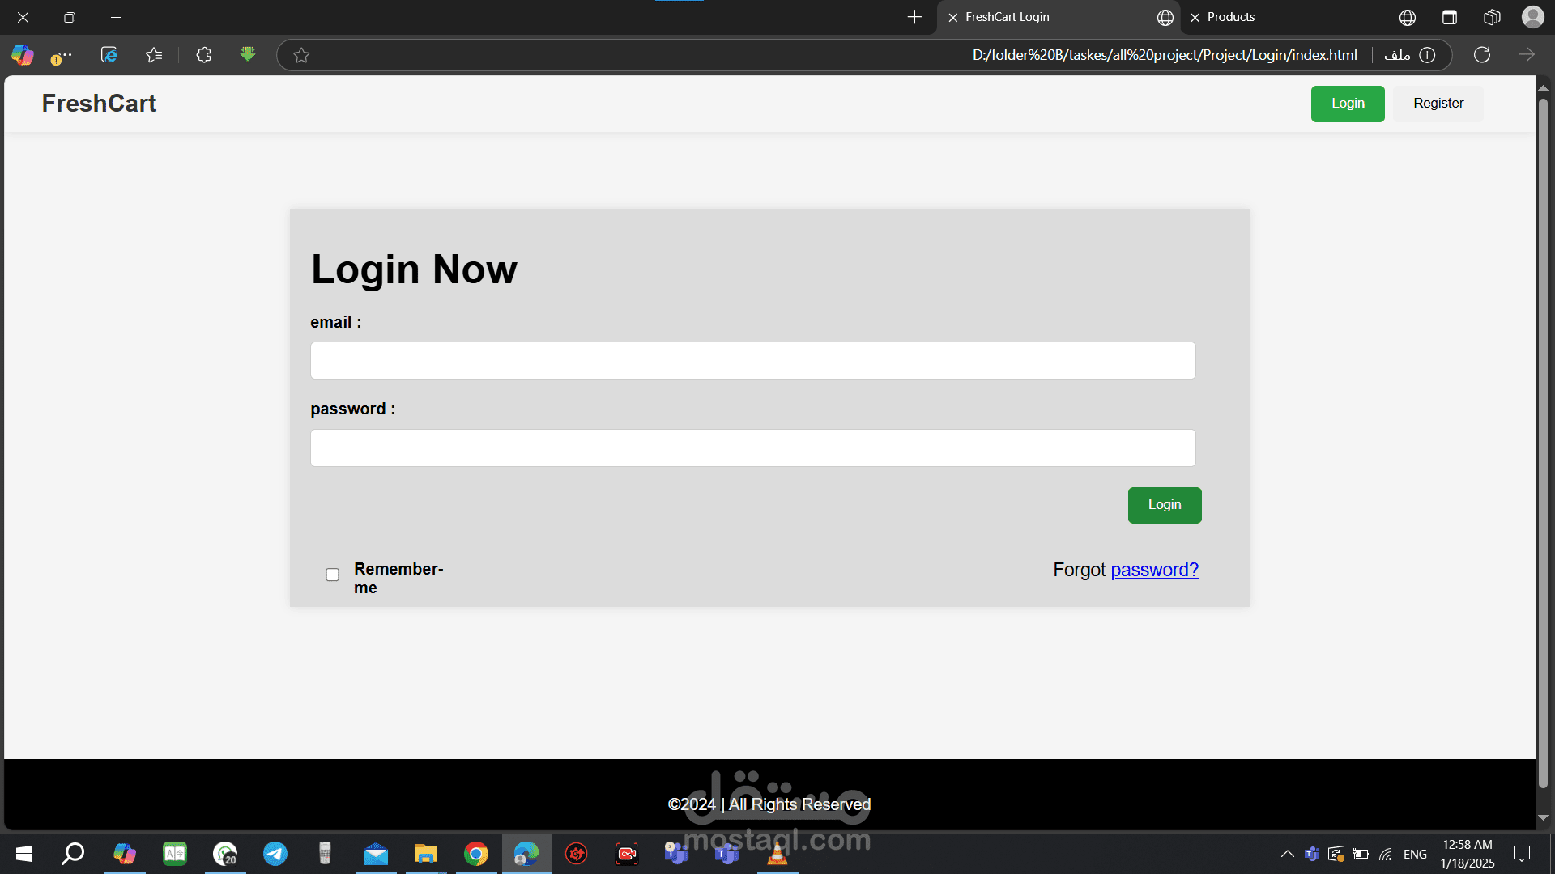The width and height of the screenshot is (1555, 874).
Task: Click the Forgot password? link
Action: pyautogui.click(x=1154, y=570)
